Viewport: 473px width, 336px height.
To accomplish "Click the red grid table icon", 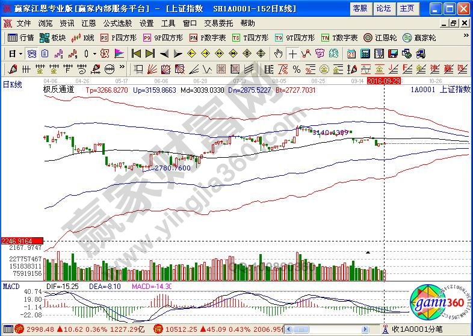I will pyautogui.click(x=221, y=69).
